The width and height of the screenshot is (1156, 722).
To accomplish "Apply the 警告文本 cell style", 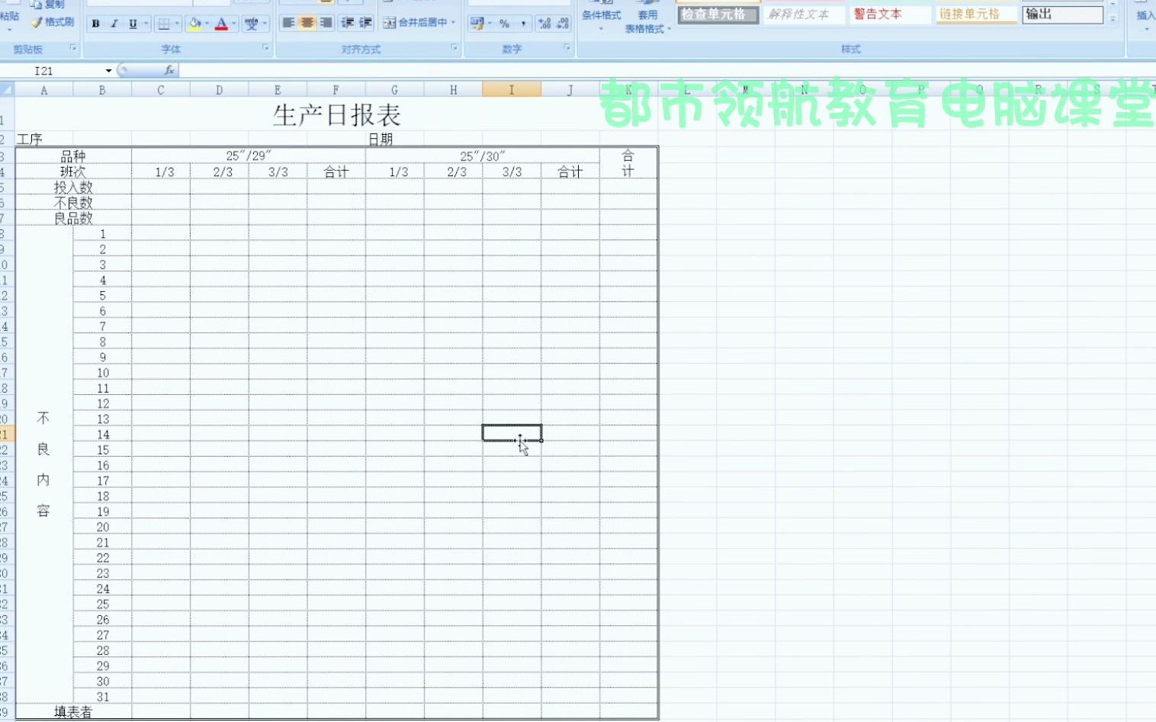I will 890,14.
